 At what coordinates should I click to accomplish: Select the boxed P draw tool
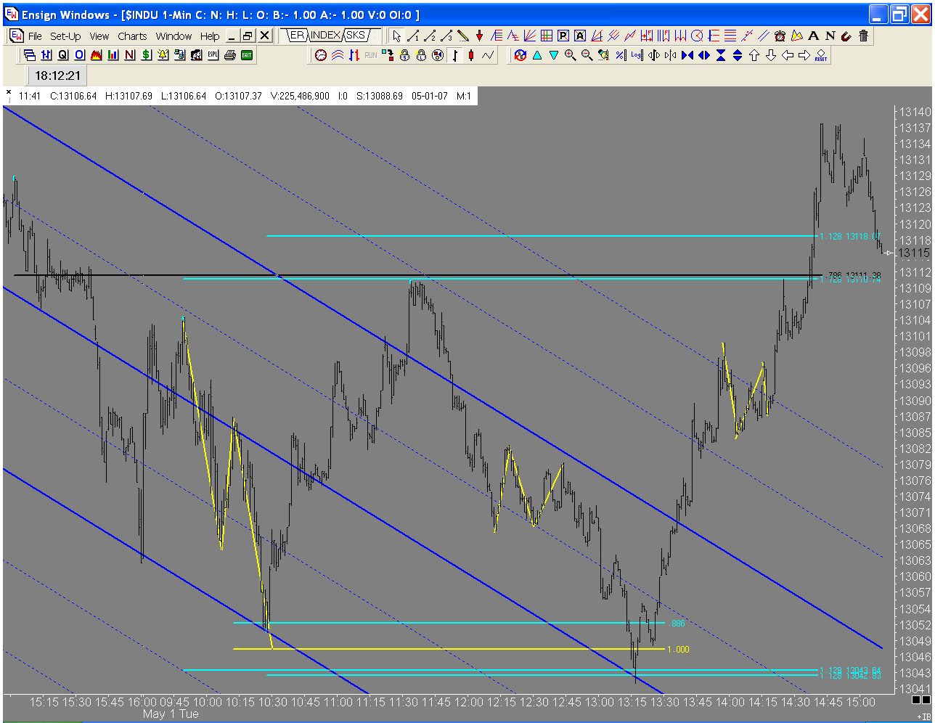[563, 36]
